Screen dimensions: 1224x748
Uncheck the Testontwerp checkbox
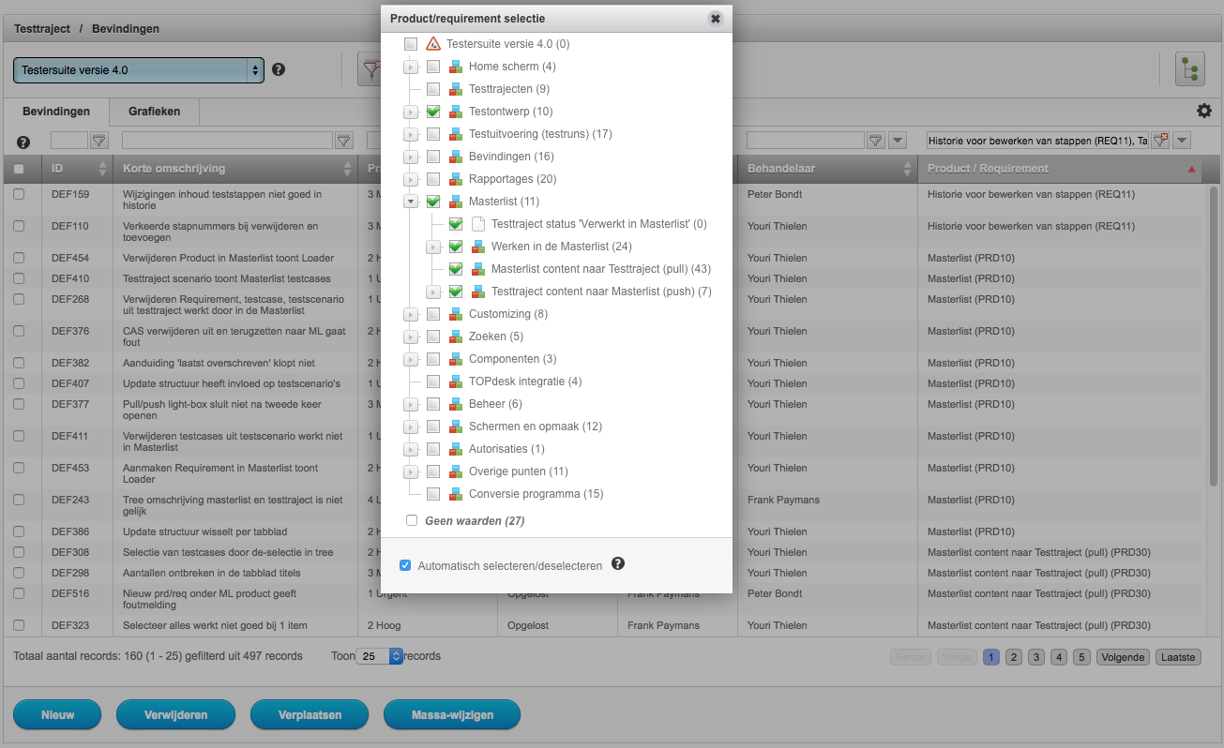[433, 112]
